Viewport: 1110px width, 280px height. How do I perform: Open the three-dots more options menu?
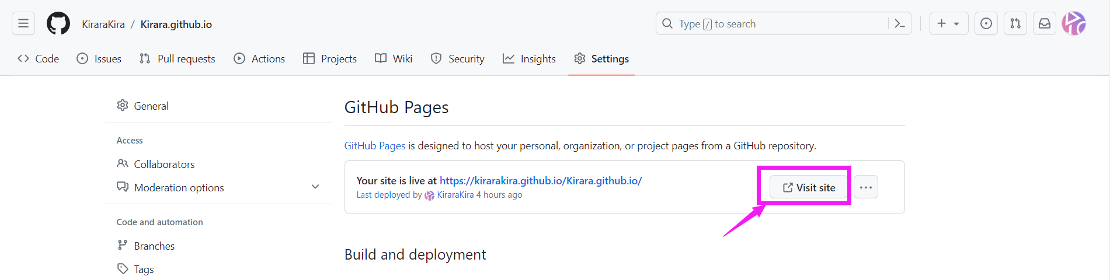(866, 187)
